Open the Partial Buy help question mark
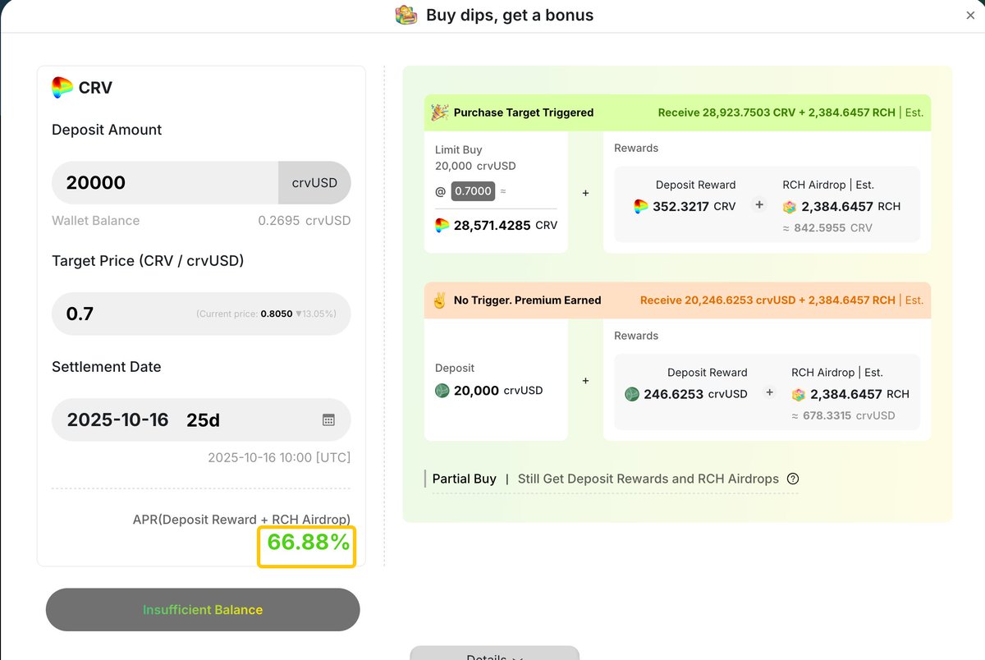 tap(793, 479)
